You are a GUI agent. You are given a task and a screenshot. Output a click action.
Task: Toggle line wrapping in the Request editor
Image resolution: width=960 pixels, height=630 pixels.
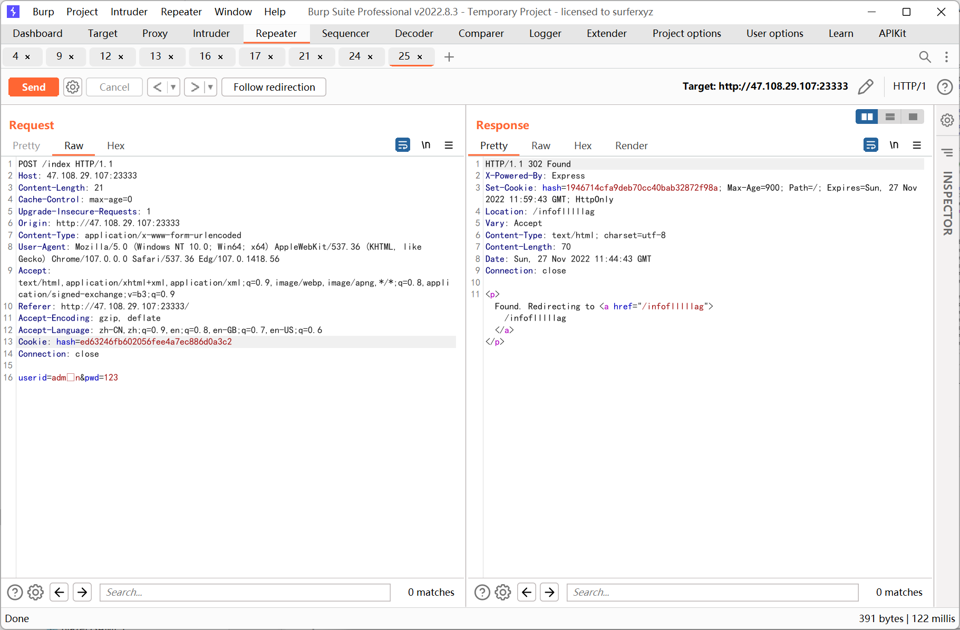pos(402,144)
